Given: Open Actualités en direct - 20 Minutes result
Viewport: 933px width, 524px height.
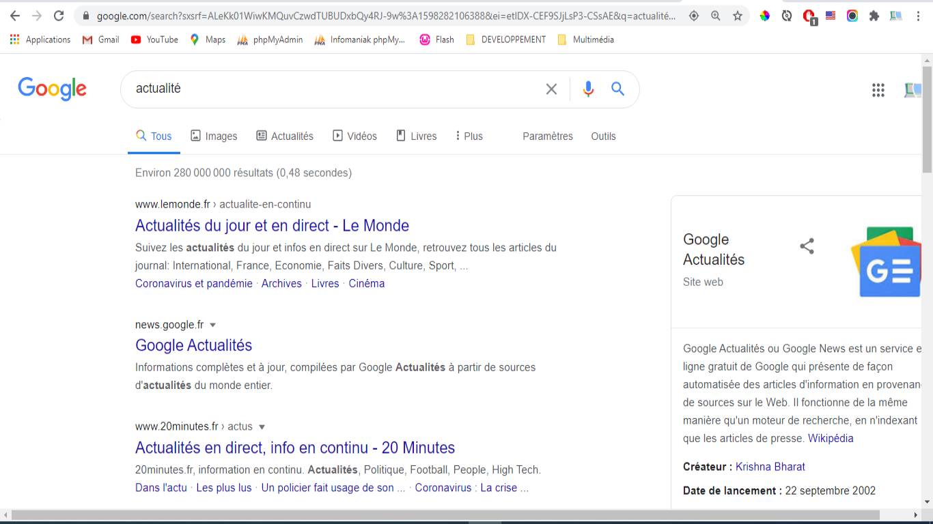Looking at the screenshot, I should (x=295, y=448).
